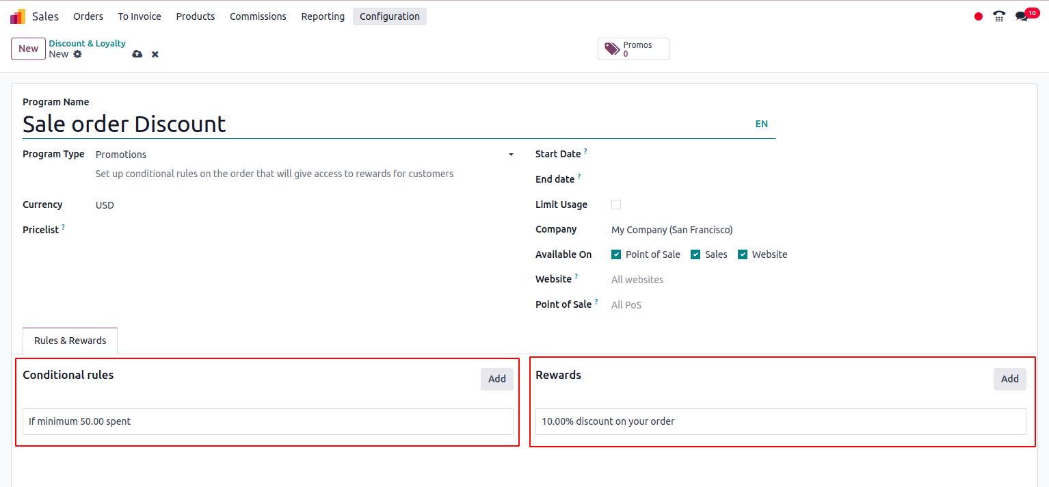Open the To Invoice menu
Viewport: 1049px width, 487px height.
[x=140, y=16]
